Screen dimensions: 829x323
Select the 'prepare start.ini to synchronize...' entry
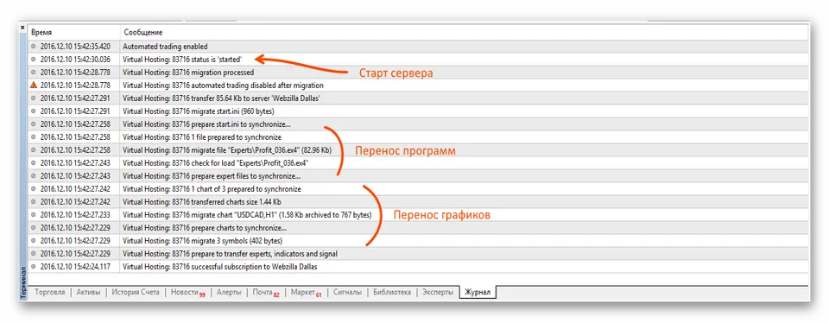(206, 124)
